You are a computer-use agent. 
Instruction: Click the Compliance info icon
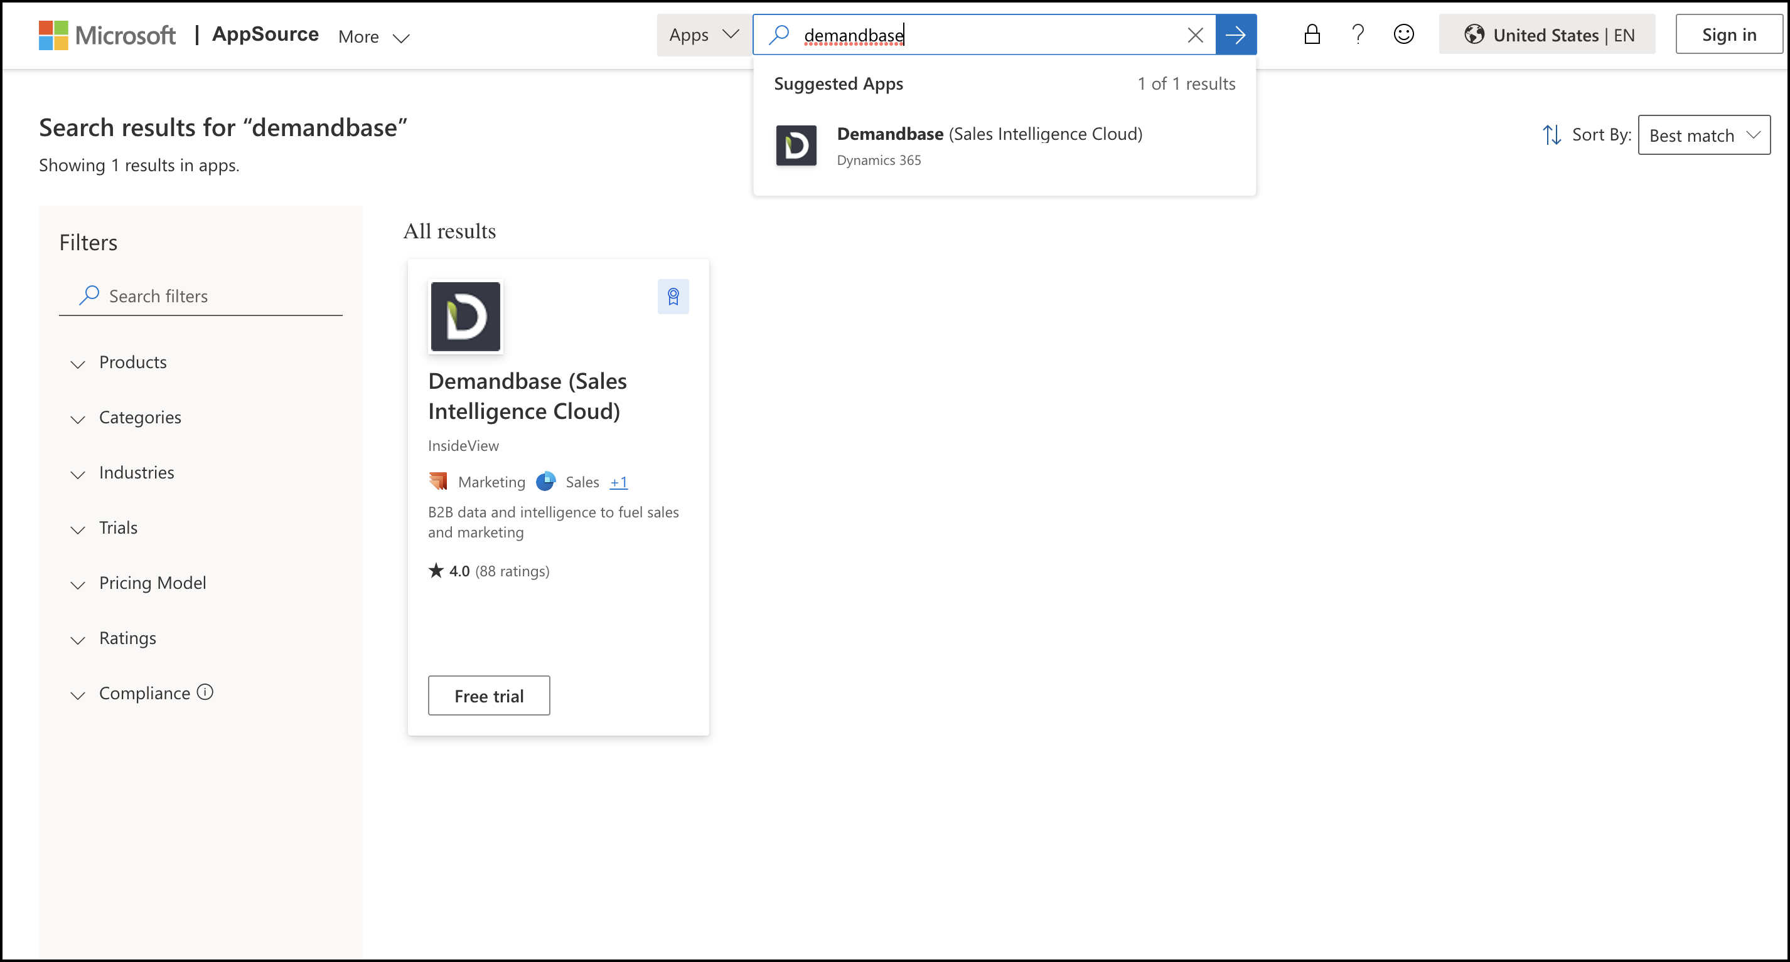[205, 692]
